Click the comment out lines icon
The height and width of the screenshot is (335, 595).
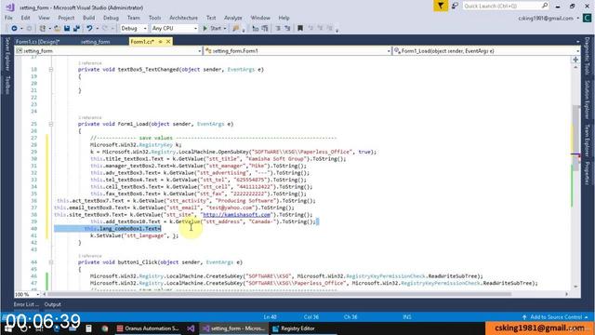click(x=256, y=29)
